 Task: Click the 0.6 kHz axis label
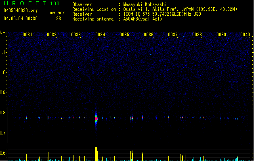tap(3, 153)
